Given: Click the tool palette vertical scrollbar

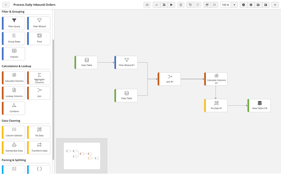Looking at the screenshot, I should [x=53, y=100].
